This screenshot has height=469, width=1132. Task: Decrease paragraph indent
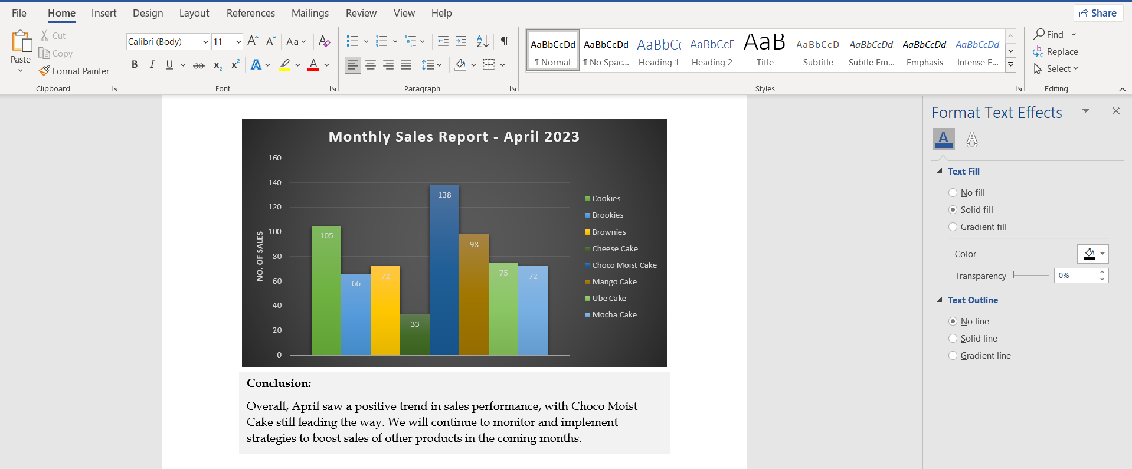[443, 41]
